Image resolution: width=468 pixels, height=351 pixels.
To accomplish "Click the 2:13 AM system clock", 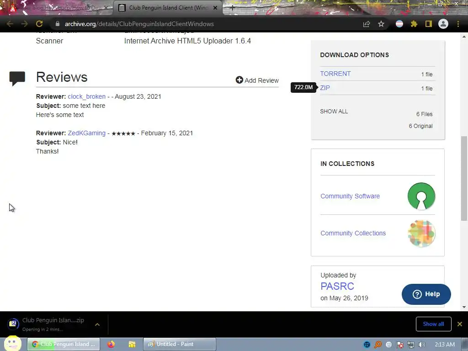I will (445, 345).
